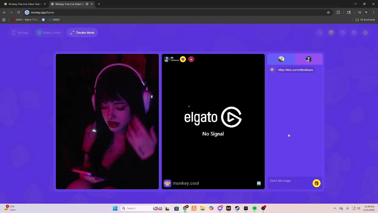Select the right avatar chat tab
Viewport: 378px width, 213px height.
click(309, 59)
